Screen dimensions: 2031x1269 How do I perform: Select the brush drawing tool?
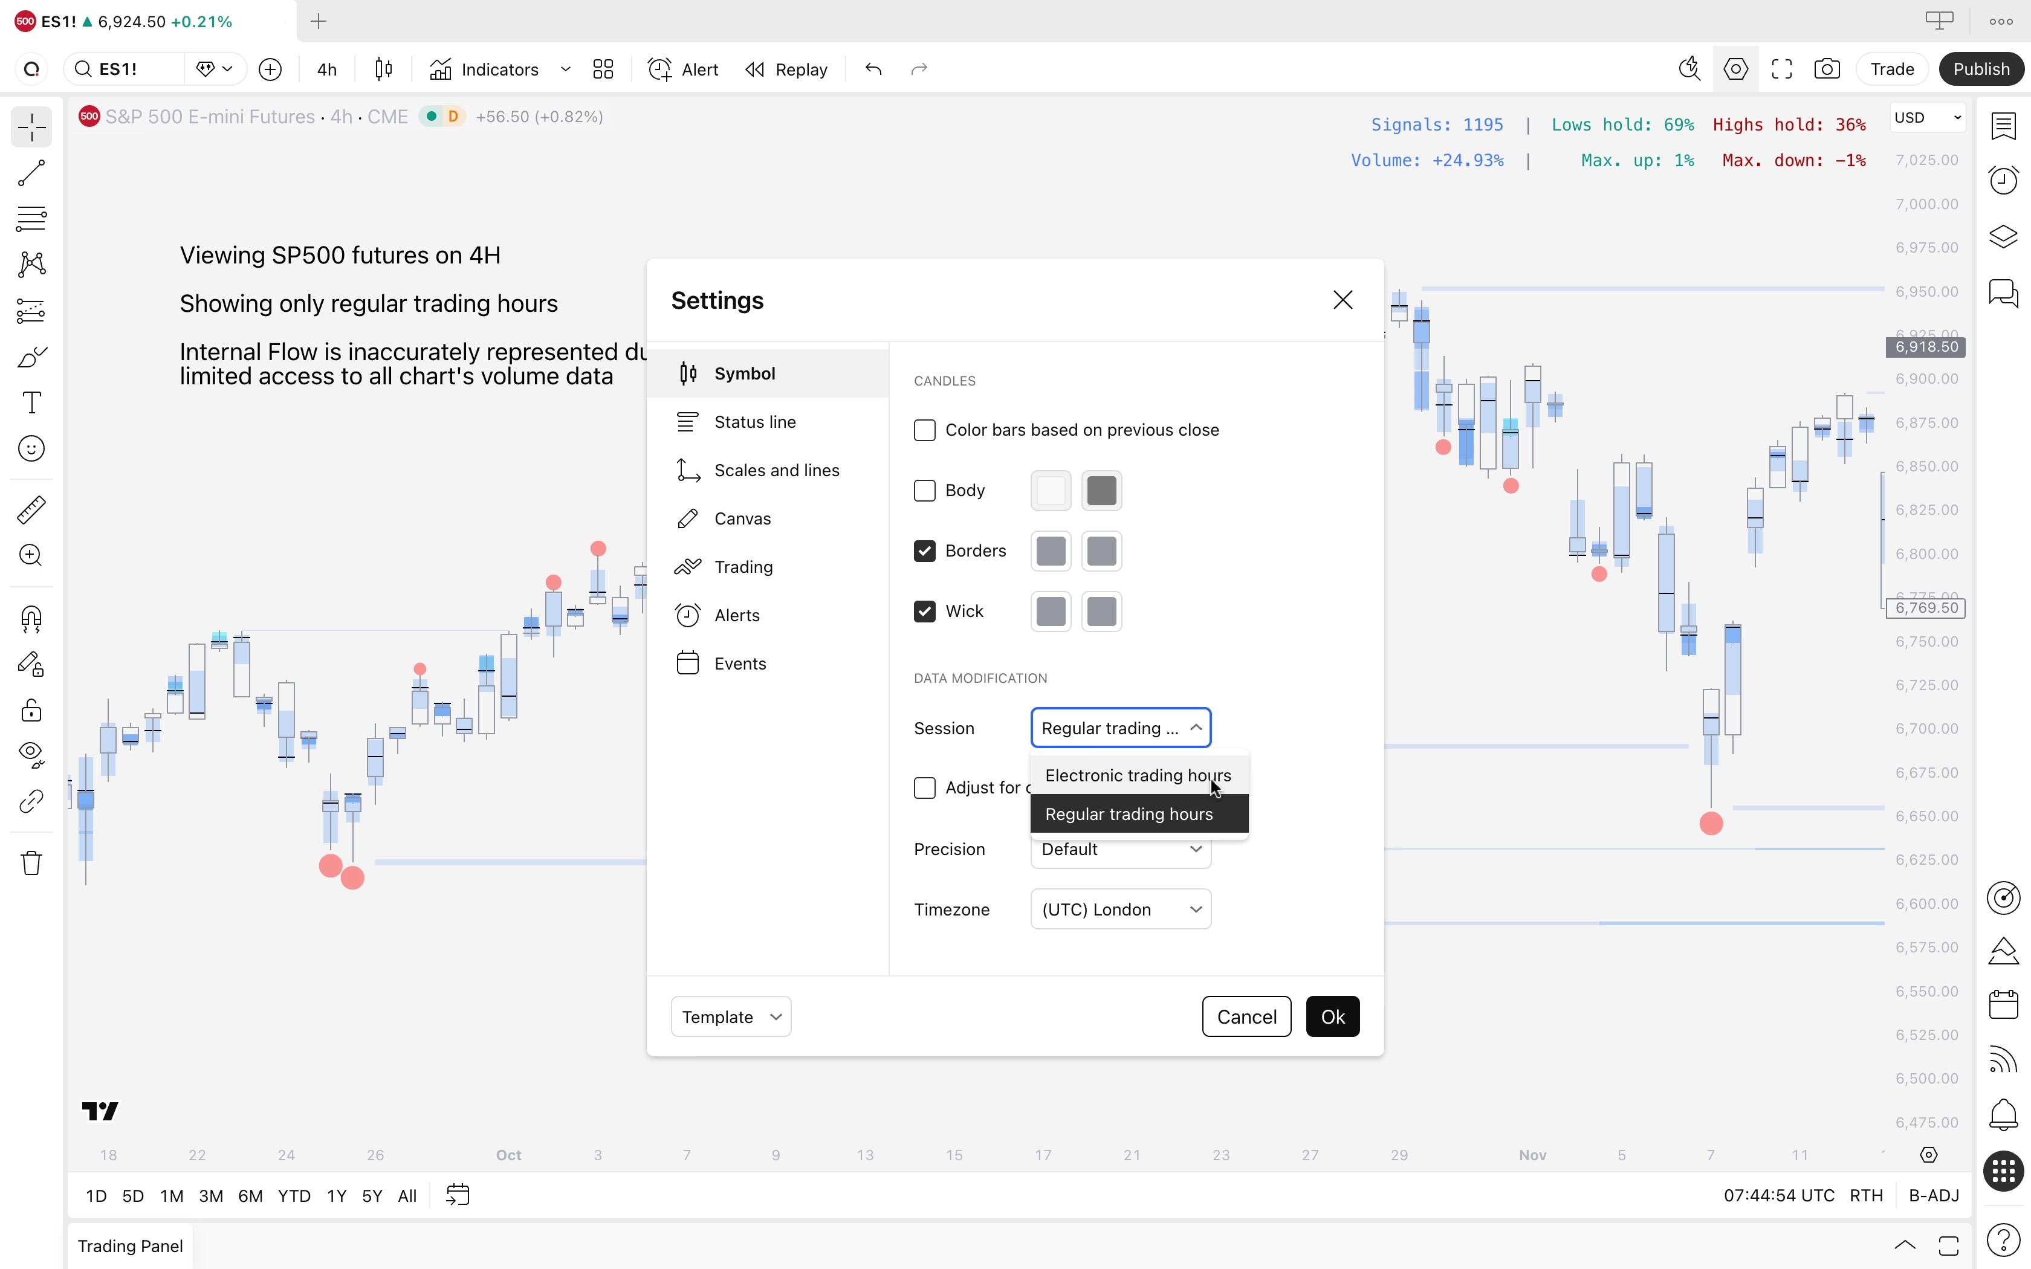pos(31,357)
